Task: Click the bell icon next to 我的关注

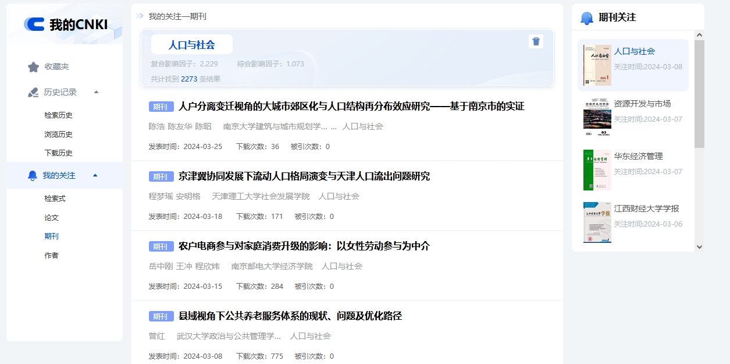Action: point(33,175)
